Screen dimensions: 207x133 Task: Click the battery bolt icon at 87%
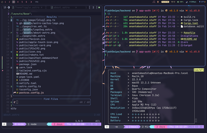pos(200,2)
